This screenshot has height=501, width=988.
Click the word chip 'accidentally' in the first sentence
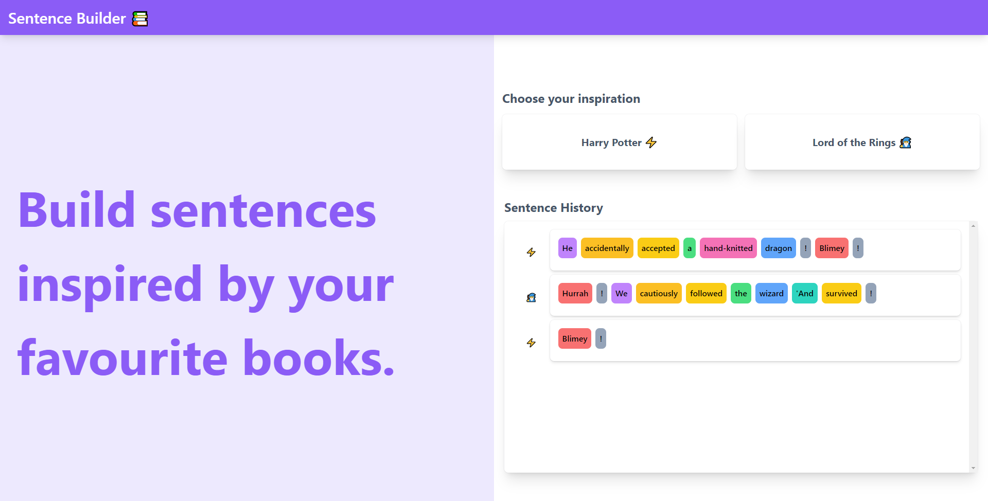tap(607, 248)
